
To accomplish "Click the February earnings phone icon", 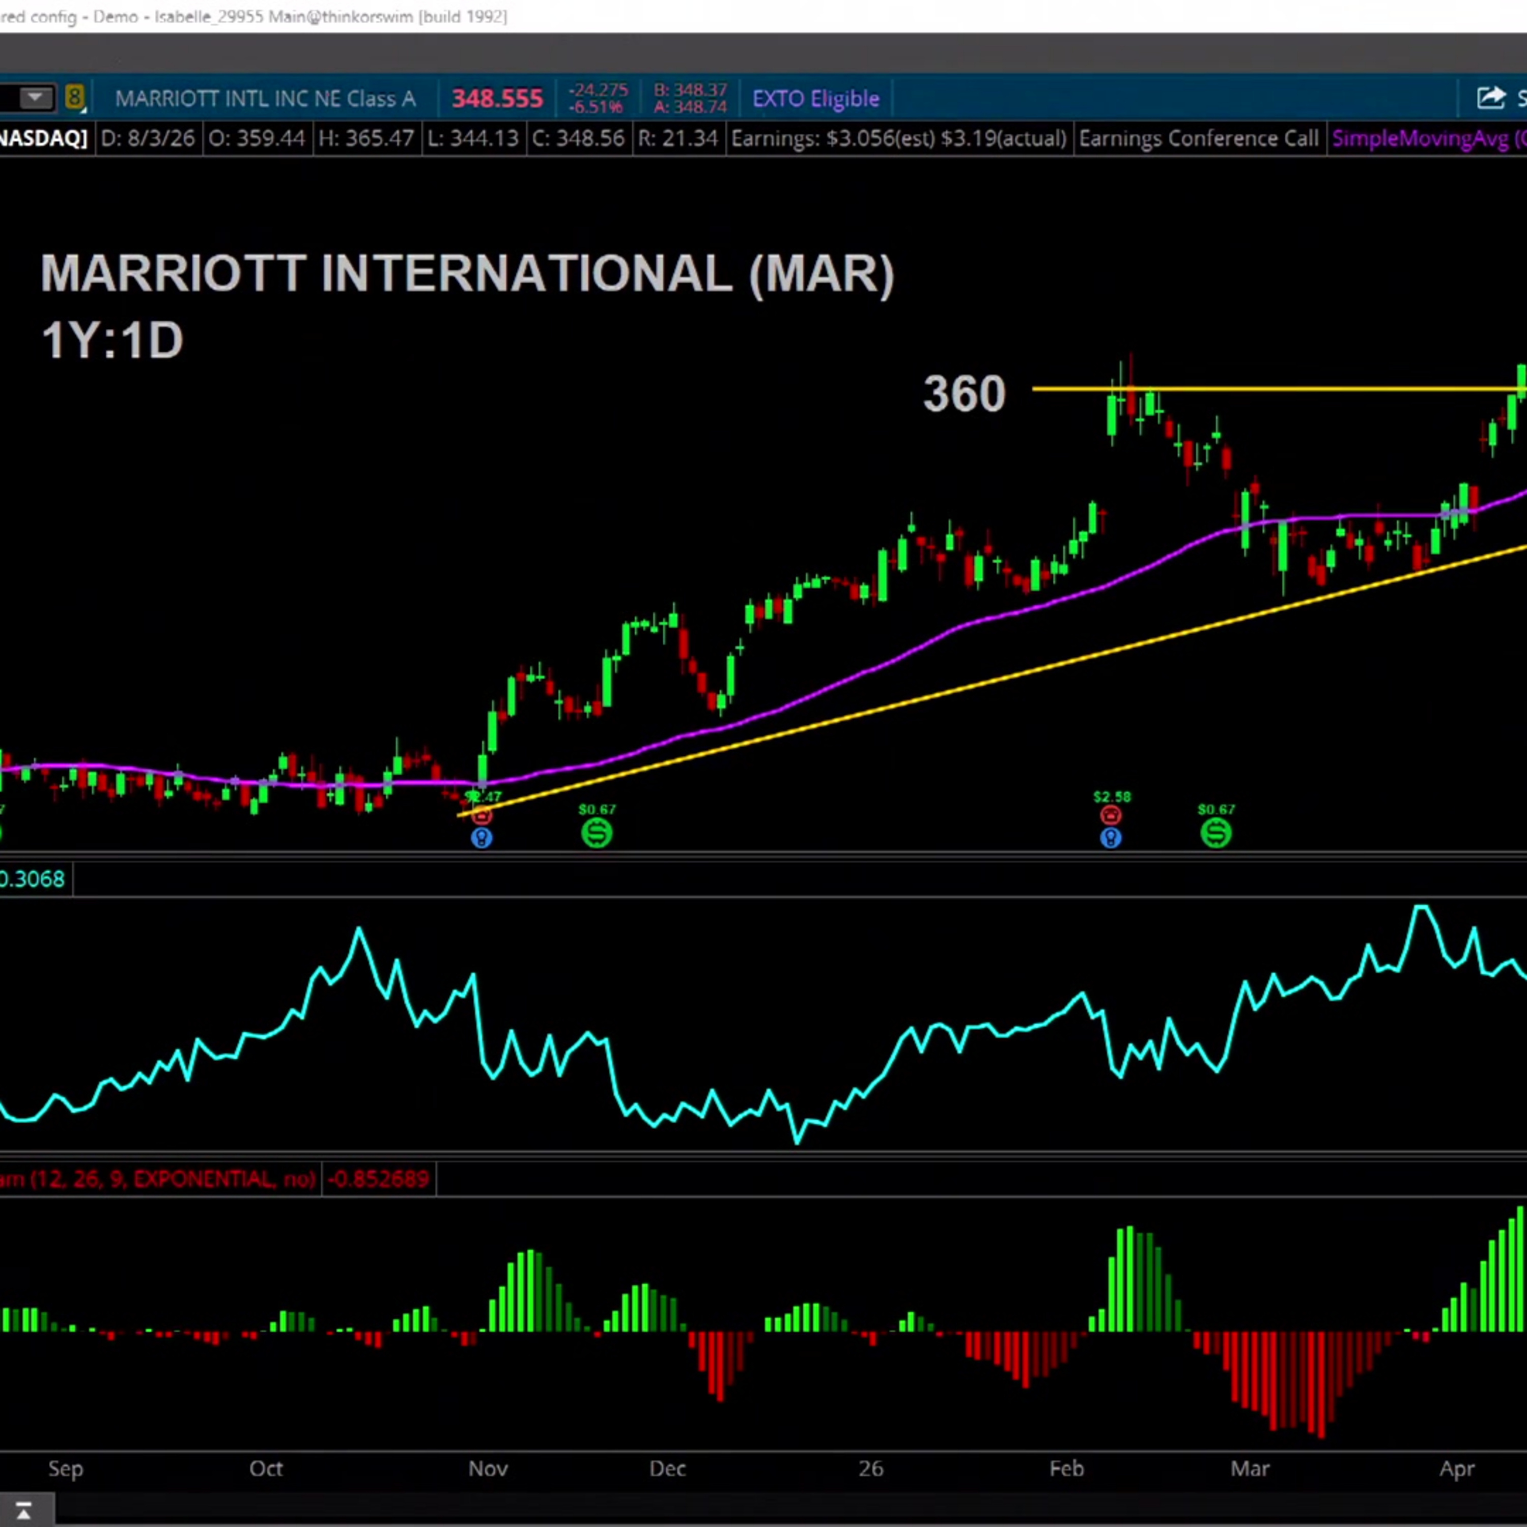I will [1111, 815].
